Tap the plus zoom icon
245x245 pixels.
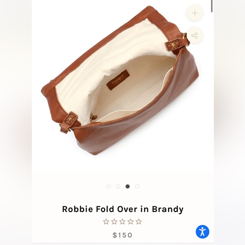pos(195,13)
